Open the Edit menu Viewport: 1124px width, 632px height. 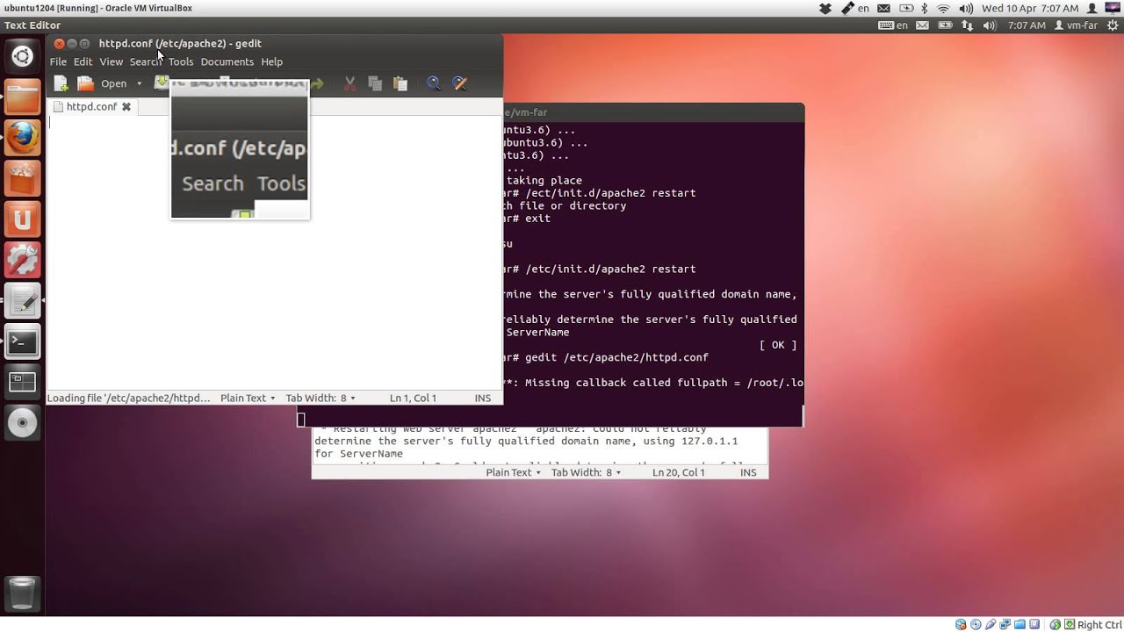[x=83, y=61]
